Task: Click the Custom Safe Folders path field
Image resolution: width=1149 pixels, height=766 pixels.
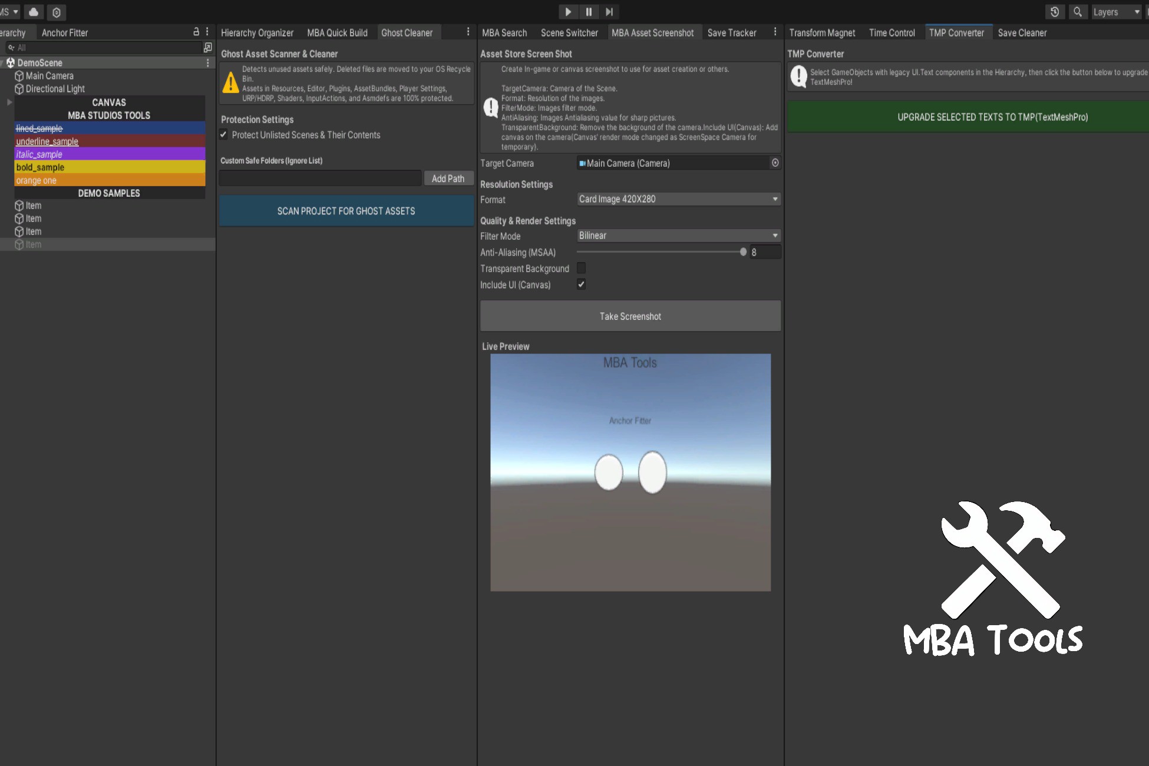Action: [x=320, y=178]
